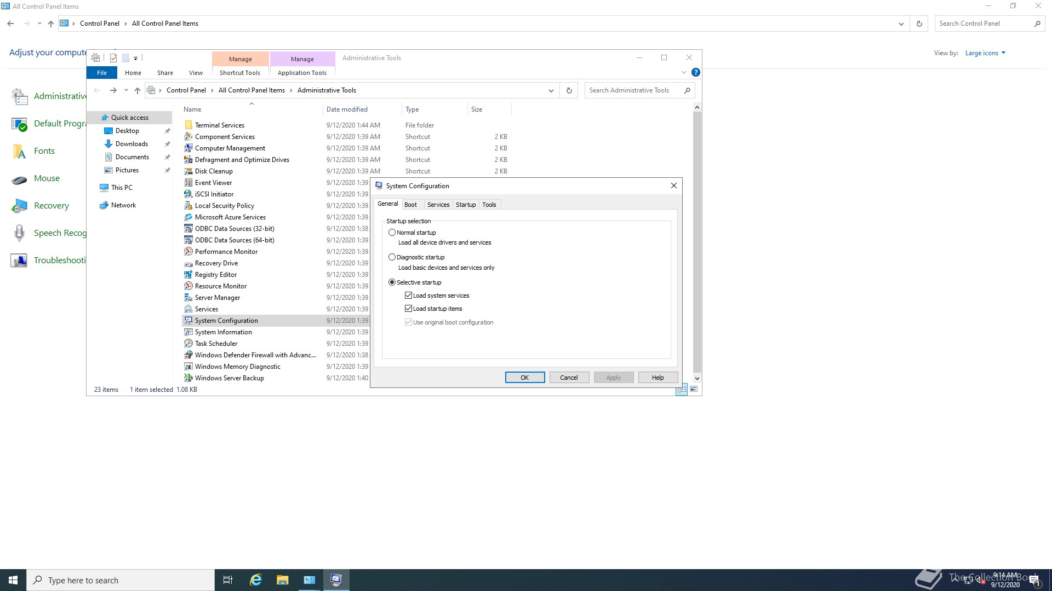Expand breadcrumb arrow after All Control Panel Items

coord(291,90)
